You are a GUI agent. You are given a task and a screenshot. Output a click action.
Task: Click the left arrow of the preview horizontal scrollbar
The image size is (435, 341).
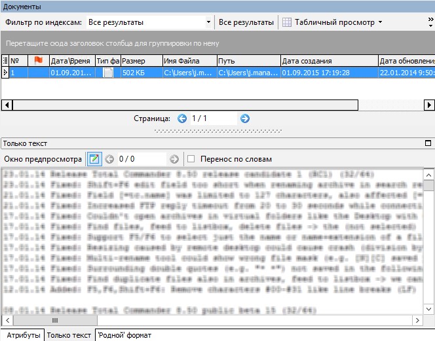[7, 321]
